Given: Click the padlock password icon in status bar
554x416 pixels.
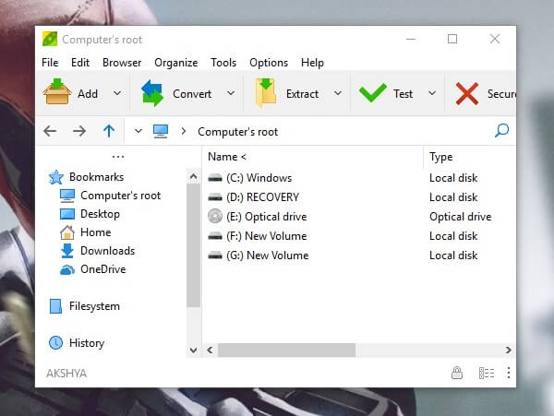Looking at the screenshot, I should tap(456, 374).
